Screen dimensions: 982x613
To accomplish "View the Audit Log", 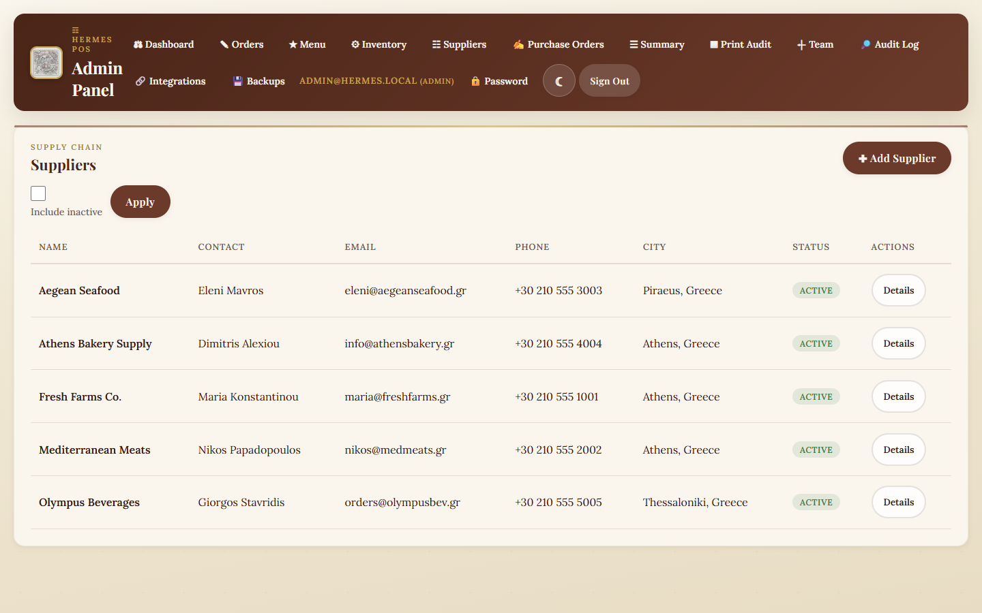I will pyautogui.click(x=889, y=44).
